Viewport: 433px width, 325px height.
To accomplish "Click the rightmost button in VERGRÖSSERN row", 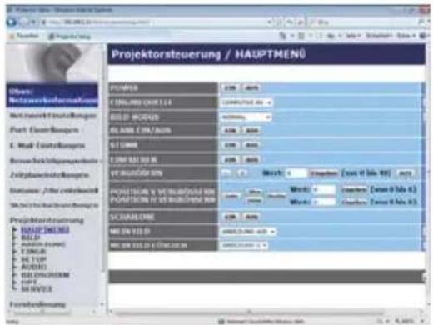I will pos(405,173).
